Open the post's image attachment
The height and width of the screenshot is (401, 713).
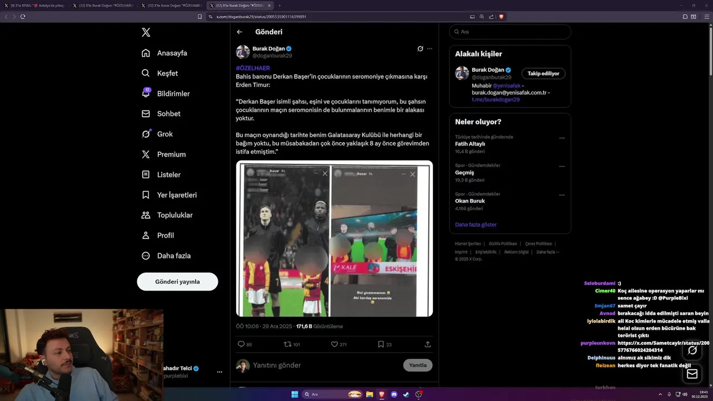click(334, 238)
